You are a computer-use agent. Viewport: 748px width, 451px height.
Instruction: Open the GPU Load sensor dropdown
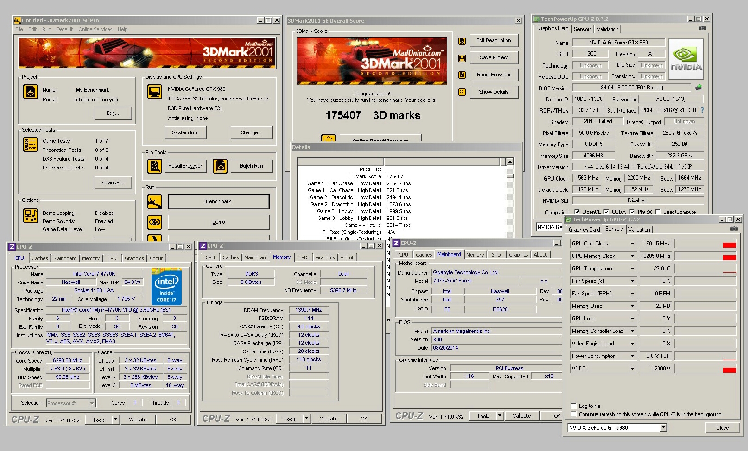coord(632,319)
